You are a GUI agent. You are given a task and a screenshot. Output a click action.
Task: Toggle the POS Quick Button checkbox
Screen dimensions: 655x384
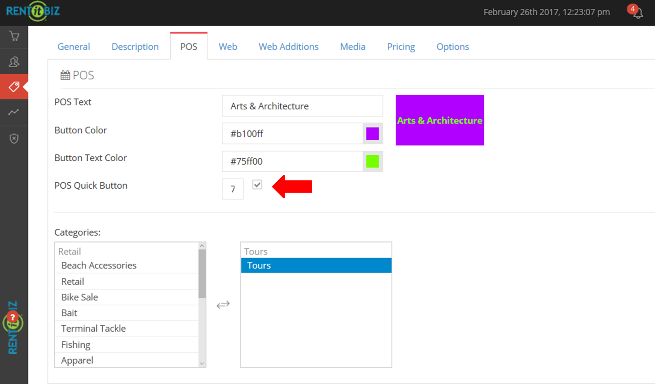[x=257, y=185]
